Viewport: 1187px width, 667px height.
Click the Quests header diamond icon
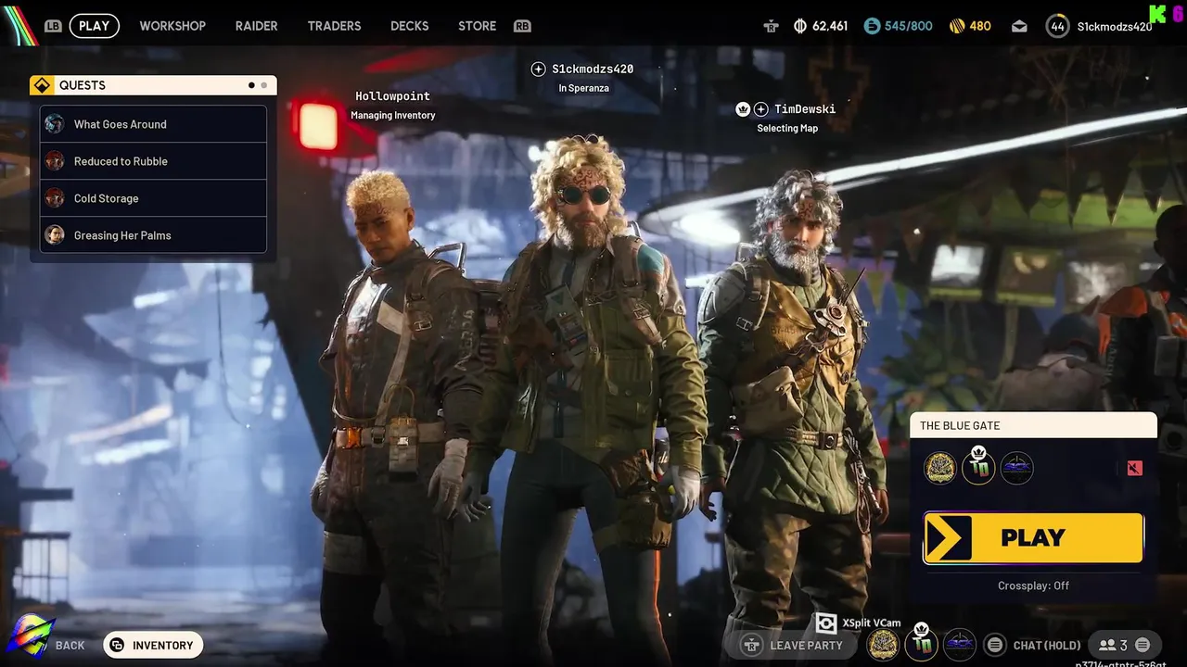pos(42,85)
